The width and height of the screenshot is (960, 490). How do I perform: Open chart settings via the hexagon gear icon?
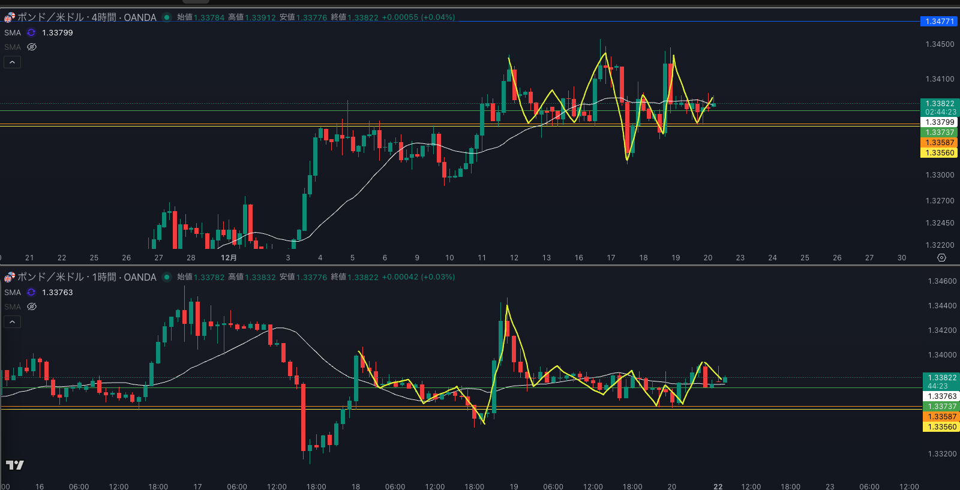coord(941,257)
